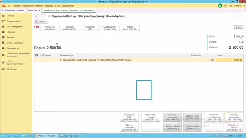
Task: Close the Продажа tab
Action: click(x=95, y=10)
